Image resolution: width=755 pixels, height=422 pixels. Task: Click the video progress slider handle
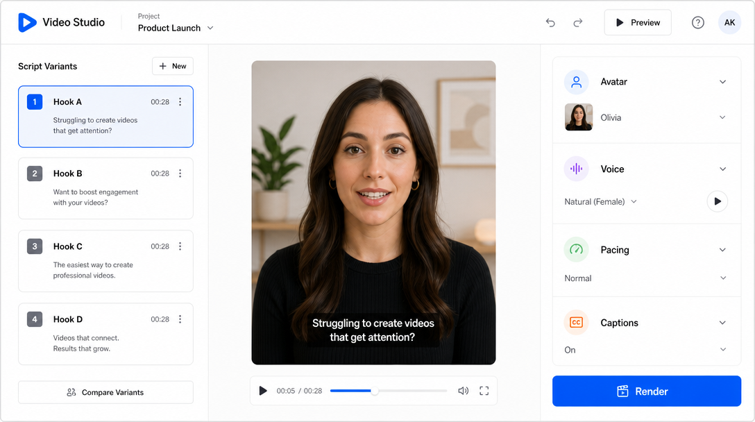[374, 391]
